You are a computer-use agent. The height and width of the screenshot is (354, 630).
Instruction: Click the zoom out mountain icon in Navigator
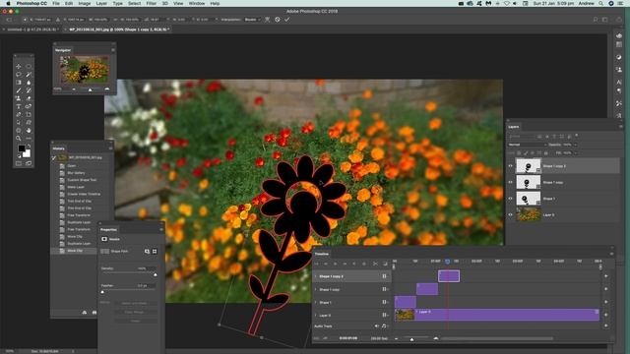(x=74, y=89)
